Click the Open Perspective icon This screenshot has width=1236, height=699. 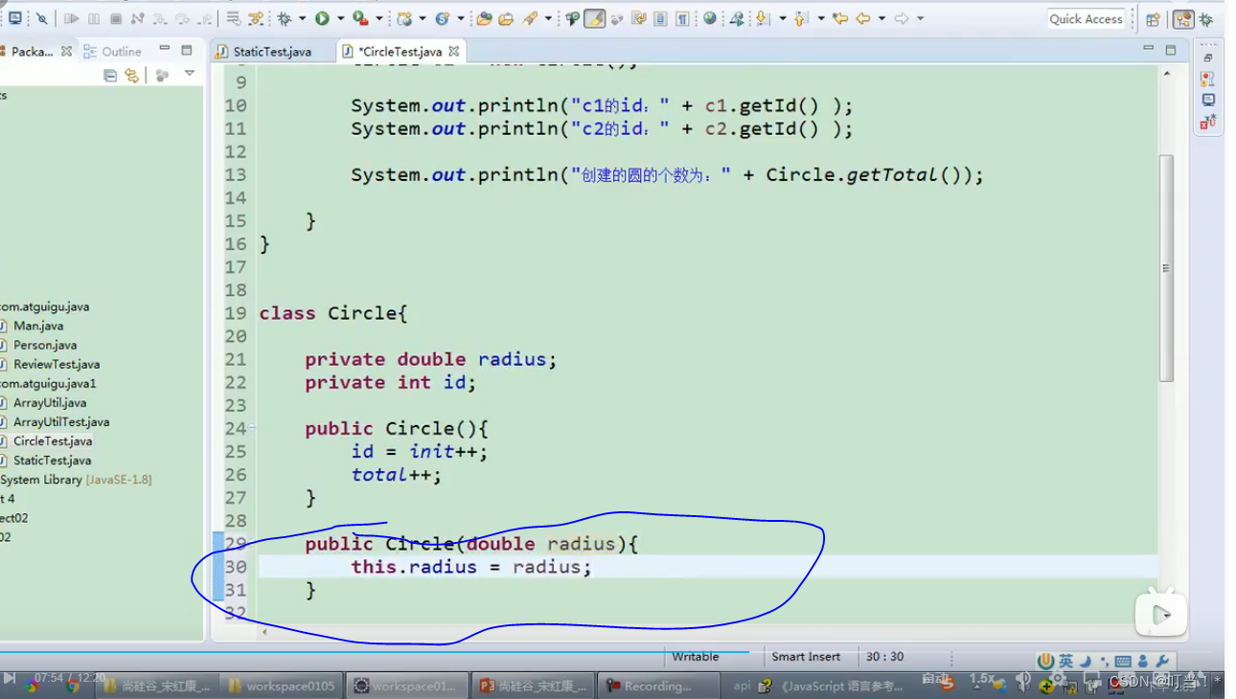pos(1153,19)
